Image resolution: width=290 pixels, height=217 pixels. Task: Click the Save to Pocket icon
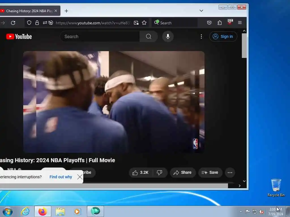pos(209,23)
